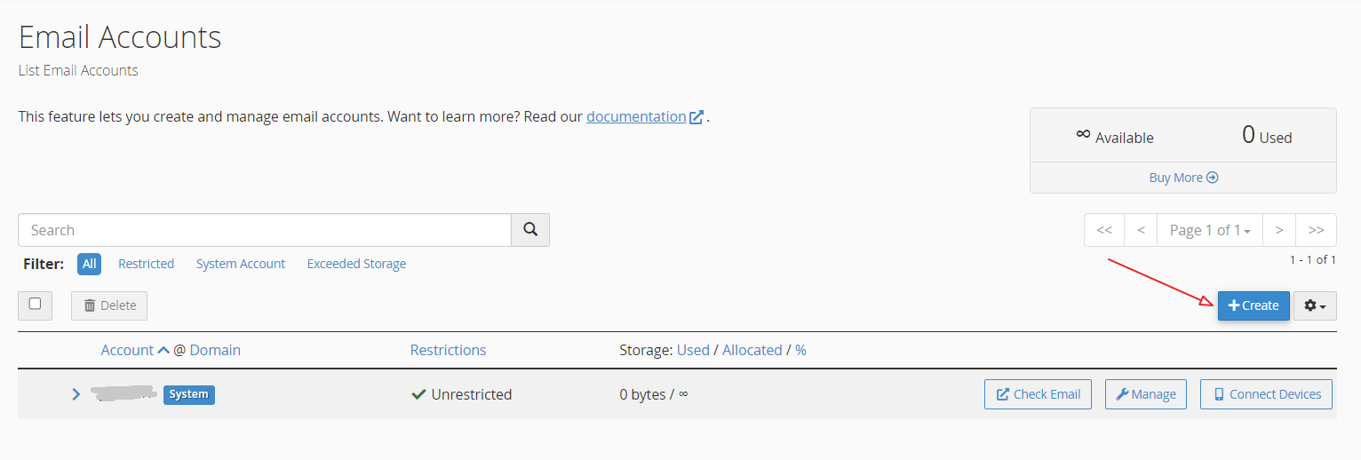This screenshot has height=460, width=1361.
Task: Click the blue Create button
Action: [x=1254, y=305]
